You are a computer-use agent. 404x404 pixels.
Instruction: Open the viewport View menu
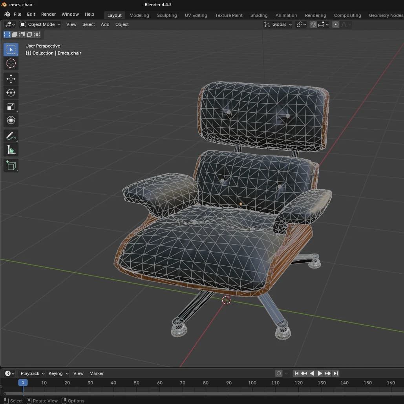pos(71,24)
